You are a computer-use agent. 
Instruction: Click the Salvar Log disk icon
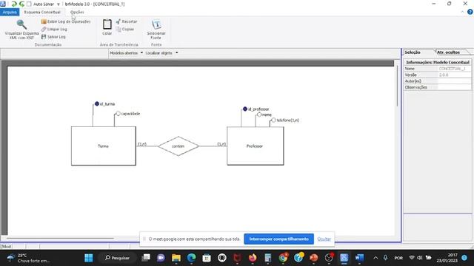pyautogui.click(x=44, y=36)
